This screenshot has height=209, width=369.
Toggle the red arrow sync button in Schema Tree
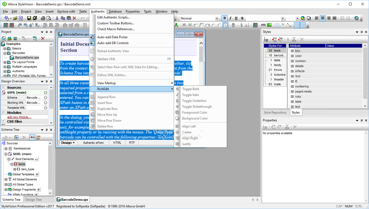coord(32,137)
